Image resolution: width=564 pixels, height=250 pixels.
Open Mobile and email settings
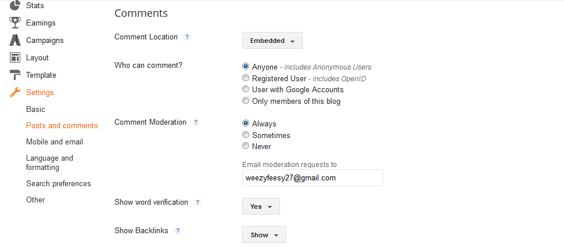tap(55, 142)
